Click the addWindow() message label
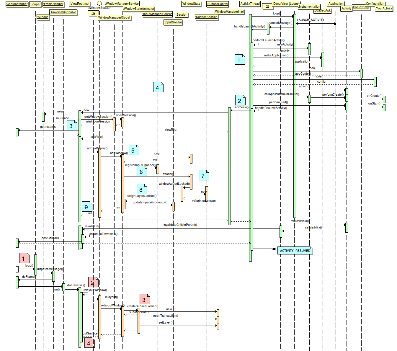 tap(119, 153)
